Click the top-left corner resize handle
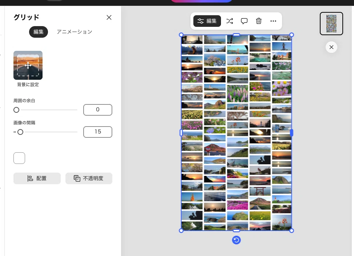The height and width of the screenshot is (256, 354). click(x=181, y=35)
